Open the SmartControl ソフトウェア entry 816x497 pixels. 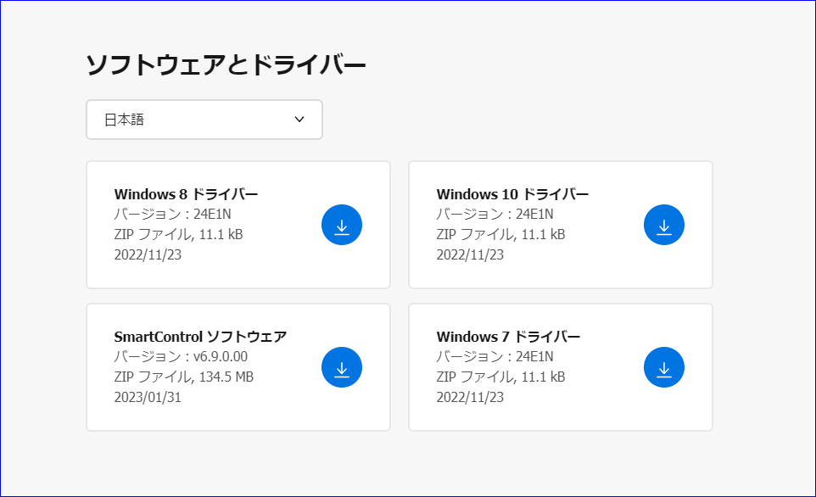coord(200,336)
